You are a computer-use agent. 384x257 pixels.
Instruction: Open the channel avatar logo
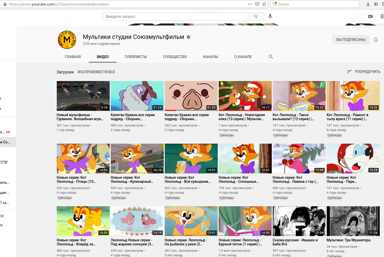pos(67,40)
